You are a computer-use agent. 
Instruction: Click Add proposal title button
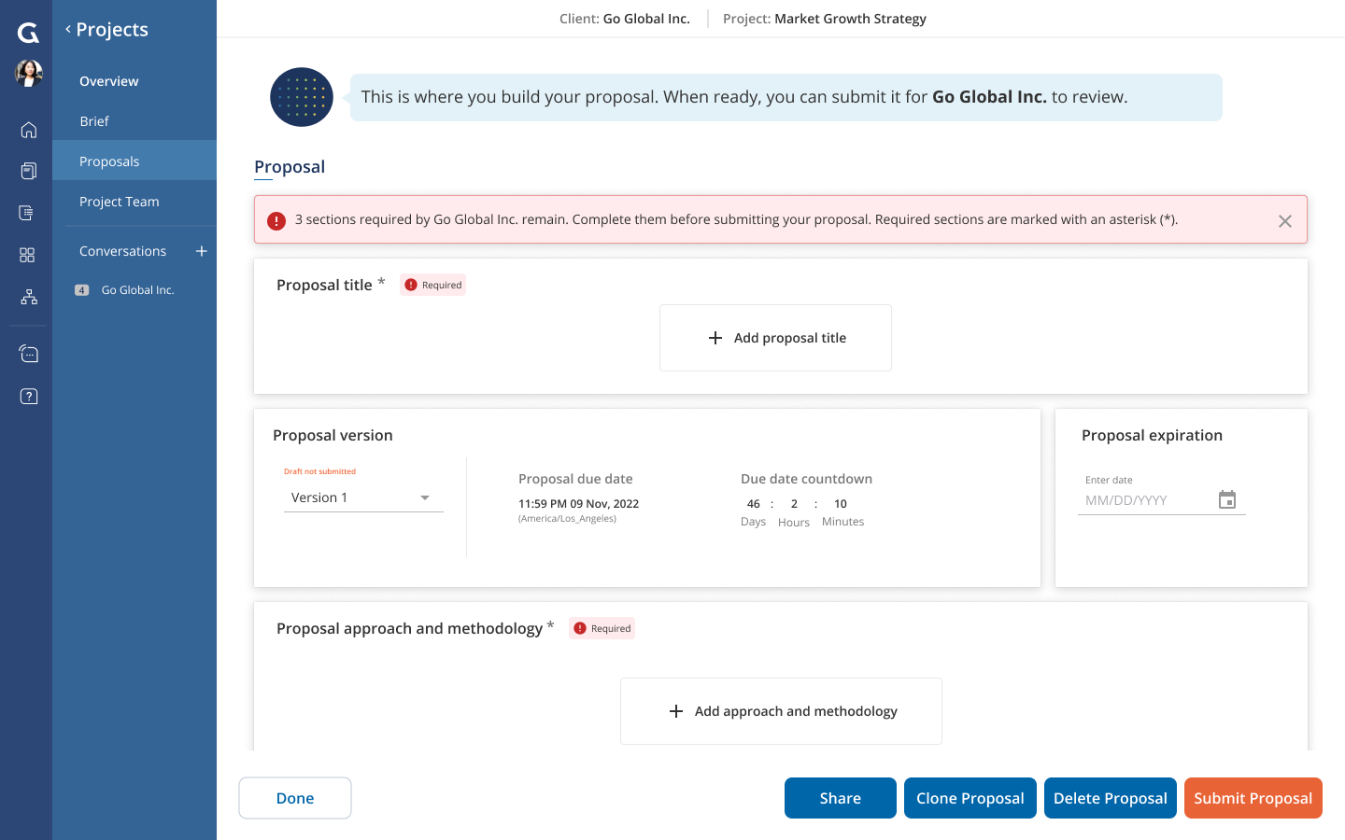click(x=775, y=338)
